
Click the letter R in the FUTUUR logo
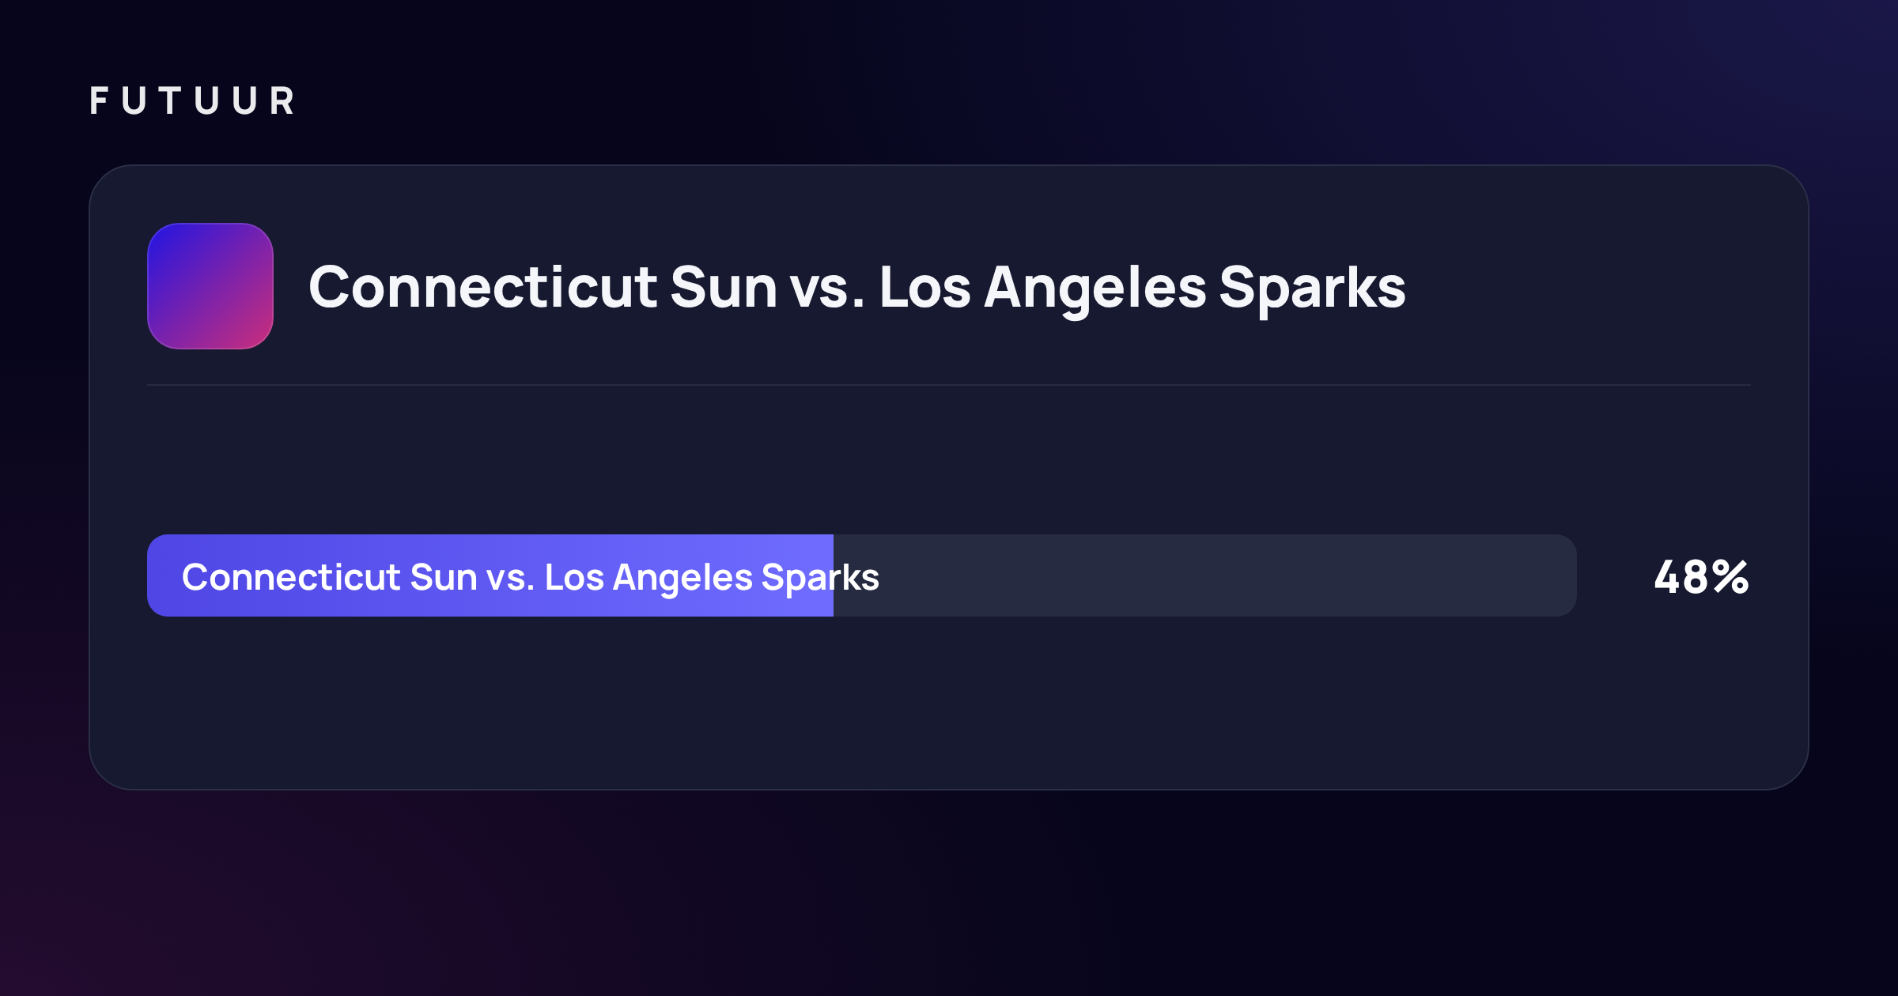[282, 101]
